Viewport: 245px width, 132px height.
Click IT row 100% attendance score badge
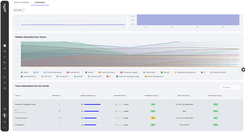click(x=153, y=111)
